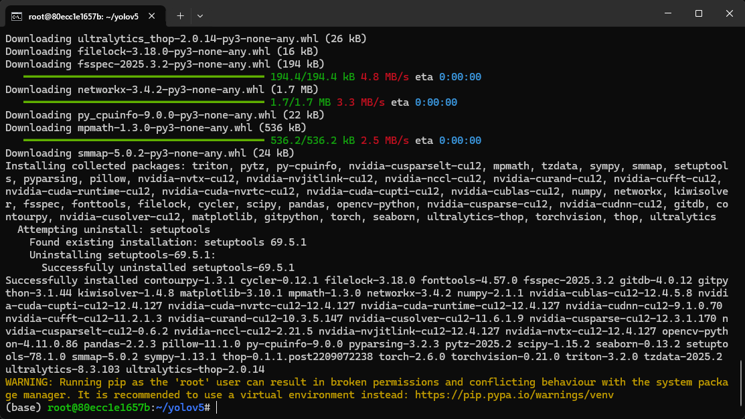Click 'matplotlib-3.10.1' in the installed list
This screenshot has height=419, width=745.
tap(231, 293)
